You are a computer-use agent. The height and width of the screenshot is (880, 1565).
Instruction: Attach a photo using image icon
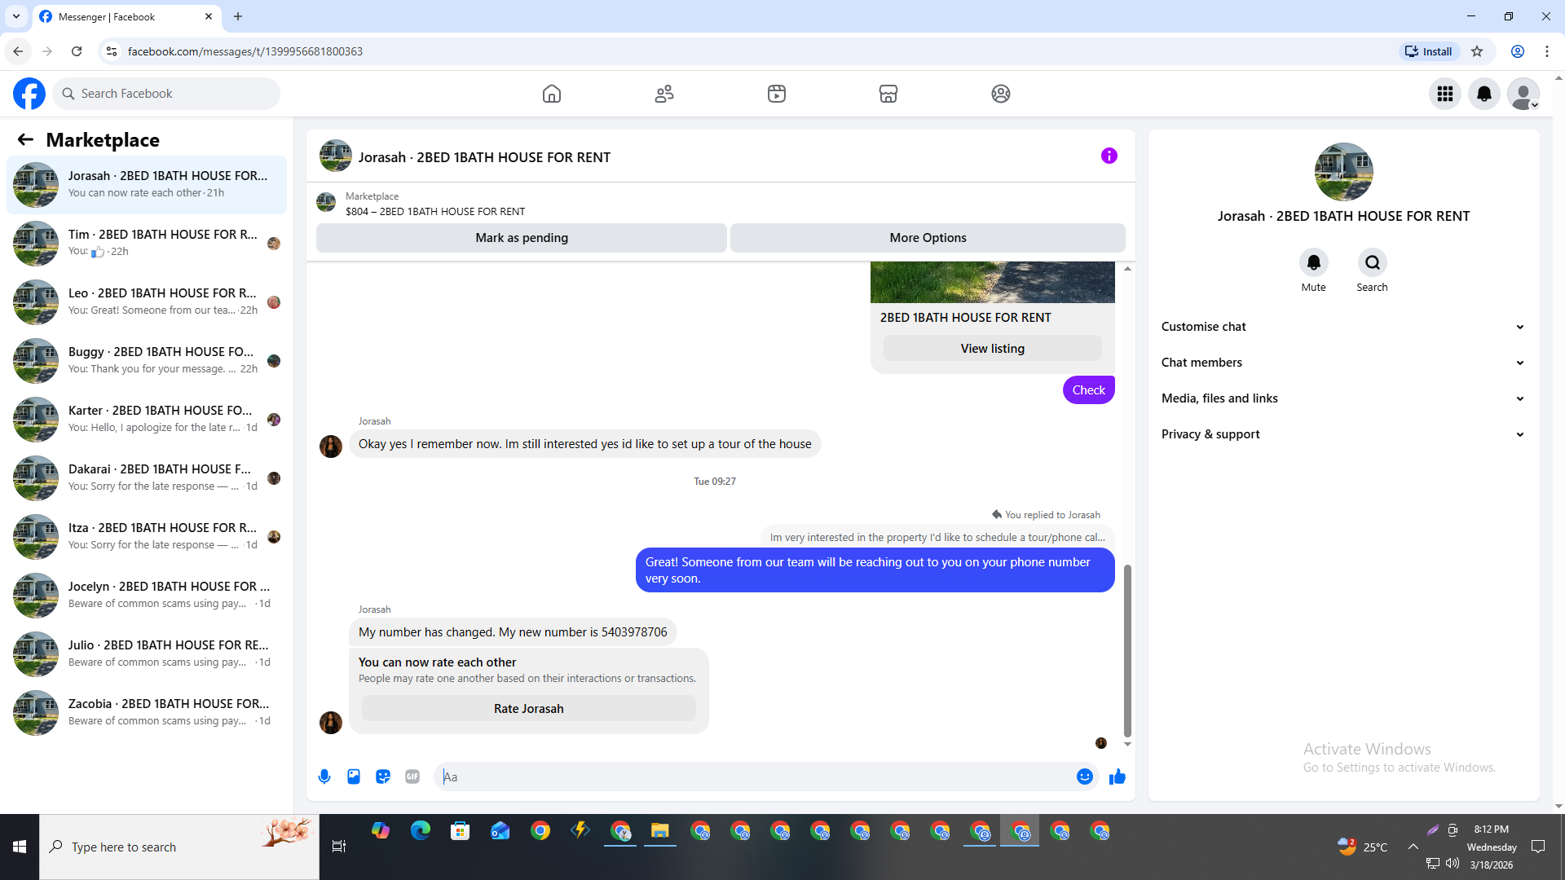coord(354,777)
